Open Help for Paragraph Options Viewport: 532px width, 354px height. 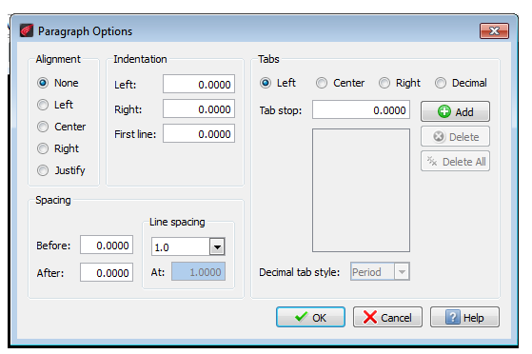[464, 317]
